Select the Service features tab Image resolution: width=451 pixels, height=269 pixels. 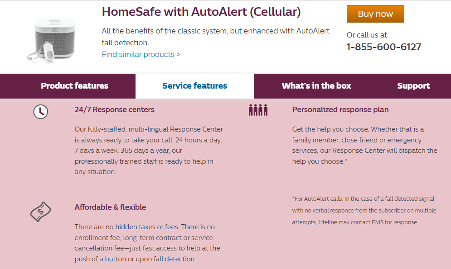point(195,86)
